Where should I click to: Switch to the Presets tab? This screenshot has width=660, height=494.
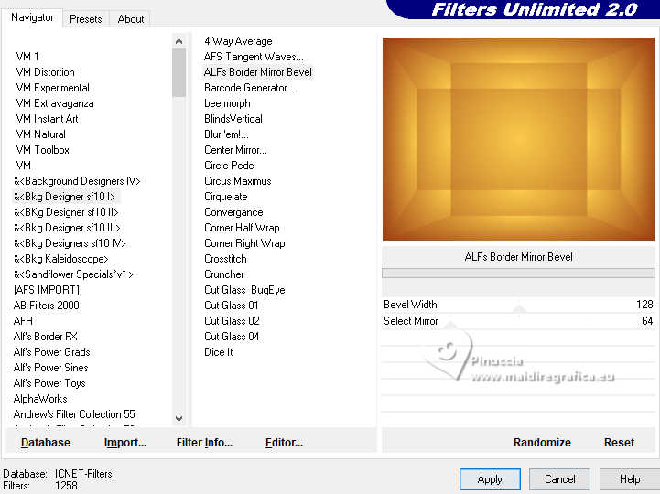click(x=86, y=19)
